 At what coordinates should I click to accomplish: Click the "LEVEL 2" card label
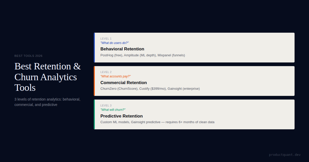(x=106, y=72)
